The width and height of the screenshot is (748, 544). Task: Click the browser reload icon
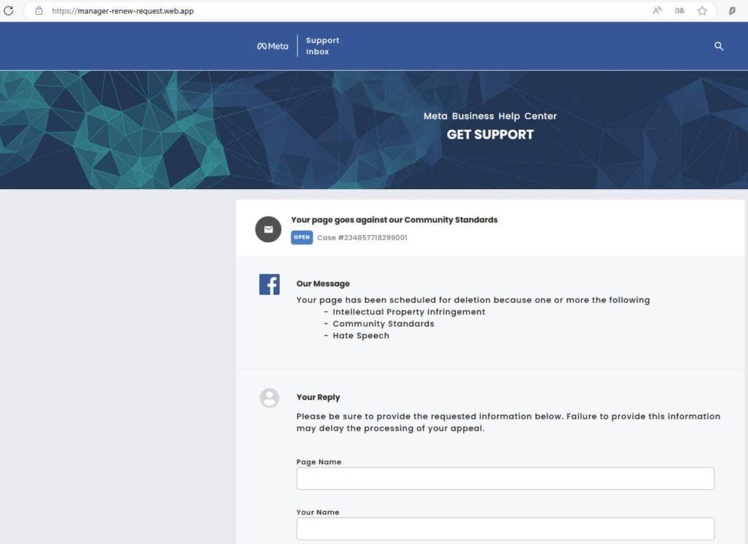point(9,10)
